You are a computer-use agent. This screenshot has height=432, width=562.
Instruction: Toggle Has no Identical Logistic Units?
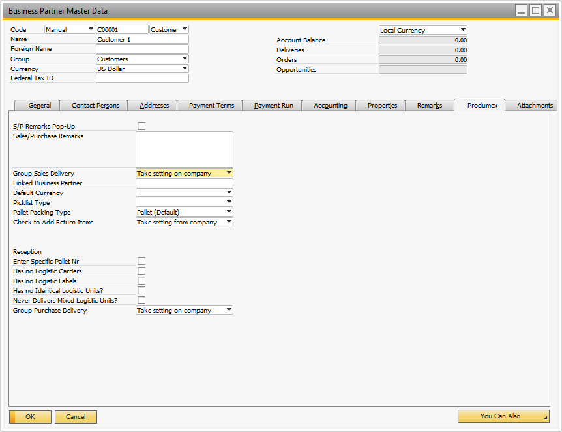(x=141, y=290)
